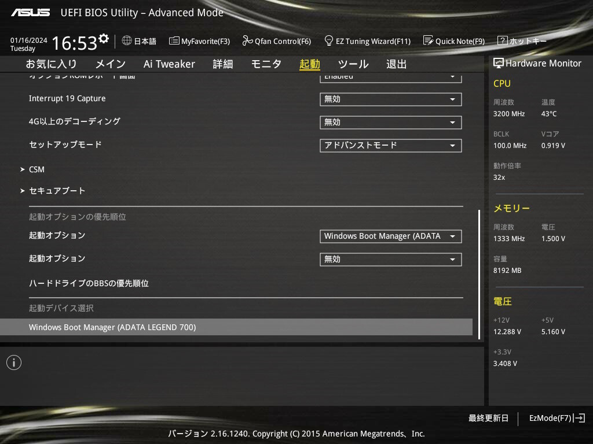This screenshot has height=444, width=593.
Task: Click Vコア value 0.919 V
Action: [553, 145]
